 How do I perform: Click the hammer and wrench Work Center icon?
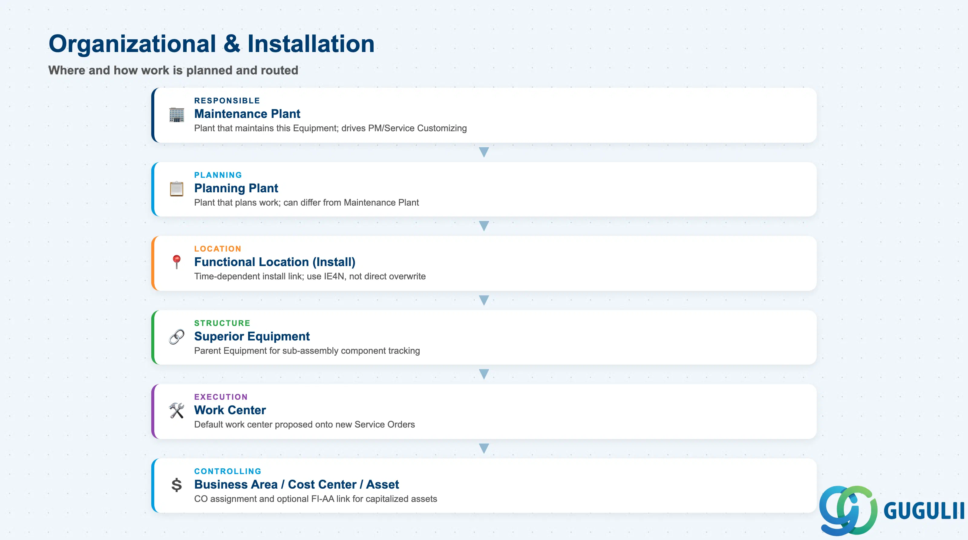[x=177, y=411]
